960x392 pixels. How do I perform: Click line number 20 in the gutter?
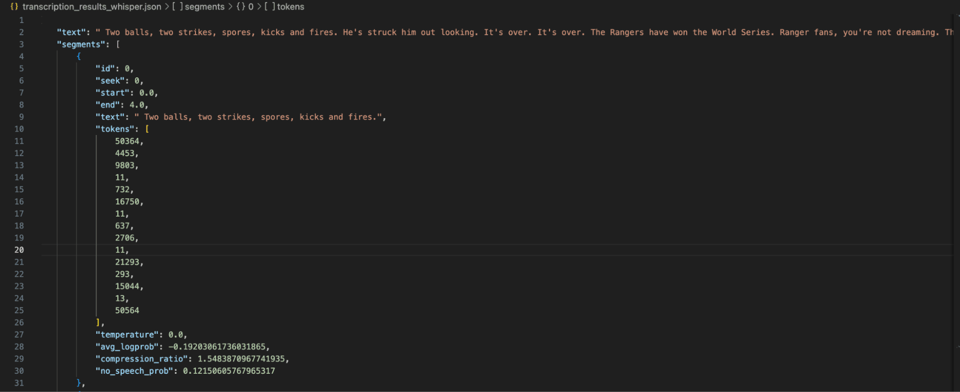19,250
